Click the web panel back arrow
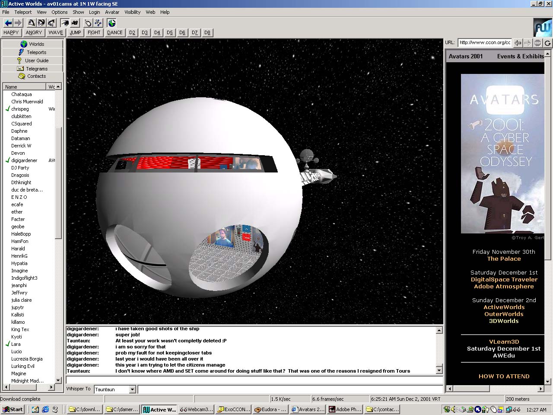Viewport: 553px width, 415px height. [x=518, y=43]
